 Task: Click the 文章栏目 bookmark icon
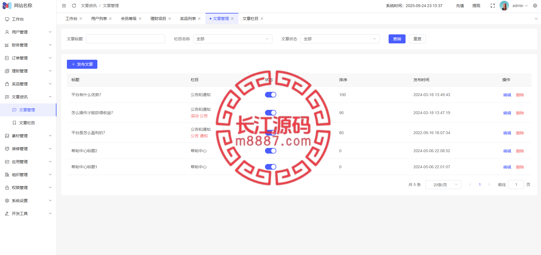(x=14, y=123)
